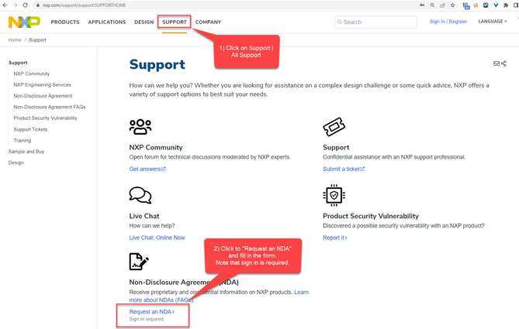Select Support in the left sidebar

click(18, 63)
